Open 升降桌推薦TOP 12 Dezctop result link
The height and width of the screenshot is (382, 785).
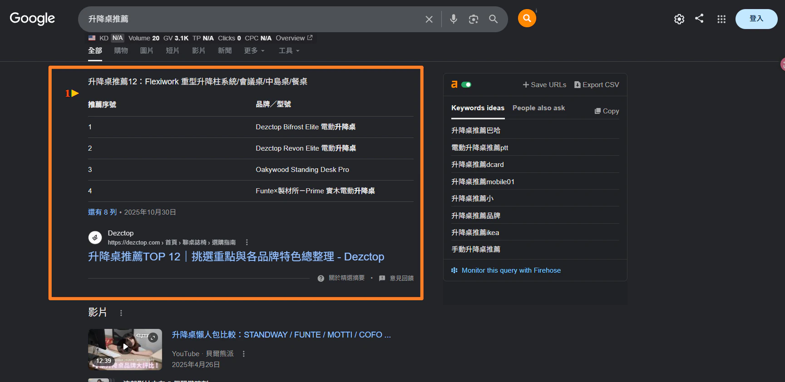click(x=236, y=257)
